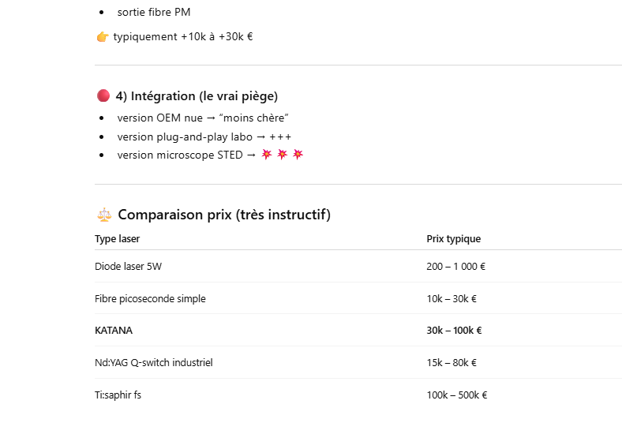
Task: Click the "Comparaison prix (très instructif)" heading
Action: (x=223, y=215)
